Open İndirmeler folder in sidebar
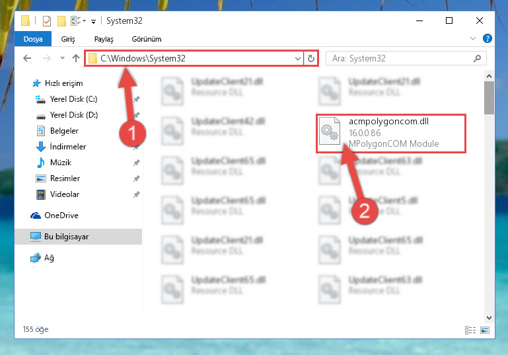Viewport: 508px width, 355px height. (61, 147)
